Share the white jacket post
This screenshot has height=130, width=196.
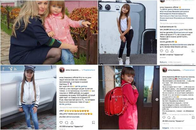point(72,122)
